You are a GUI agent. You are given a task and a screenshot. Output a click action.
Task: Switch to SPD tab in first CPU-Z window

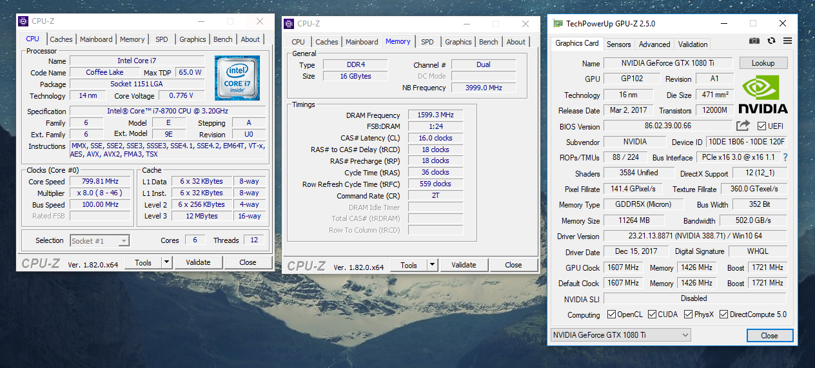[162, 39]
